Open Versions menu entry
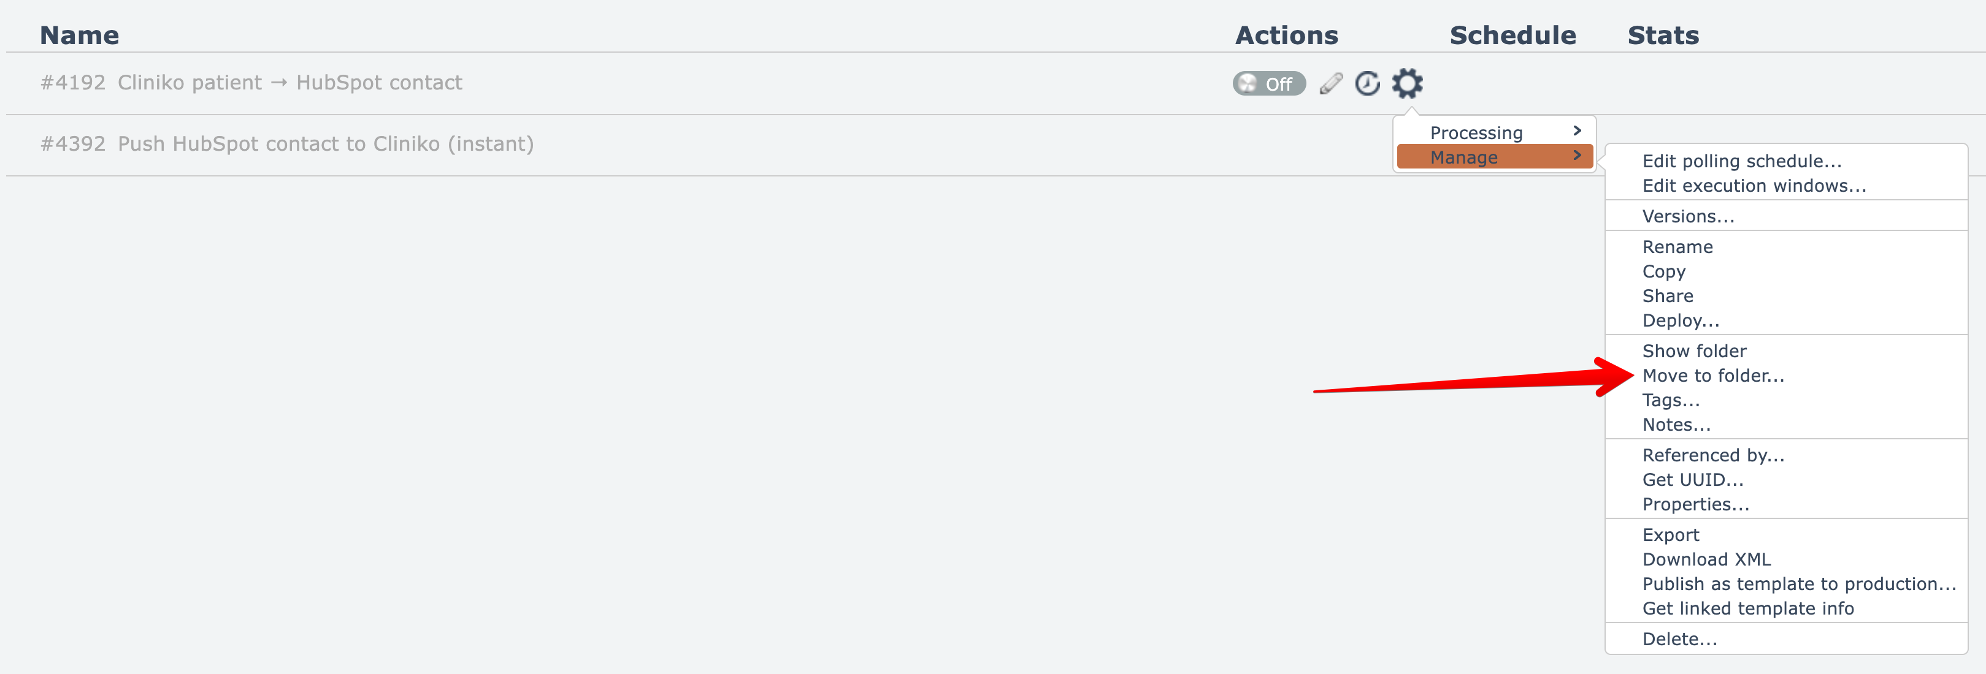The width and height of the screenshot is (1986, 674). (1688, 216)
